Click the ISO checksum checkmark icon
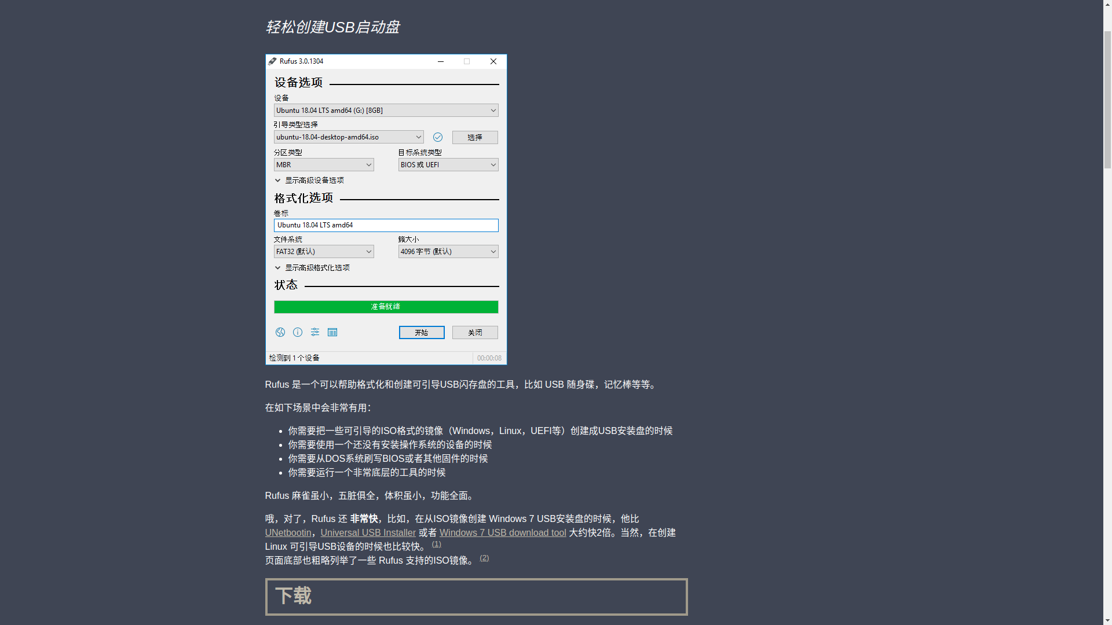The width and height of the screenshot is (1112, 625). pos(438,137)
